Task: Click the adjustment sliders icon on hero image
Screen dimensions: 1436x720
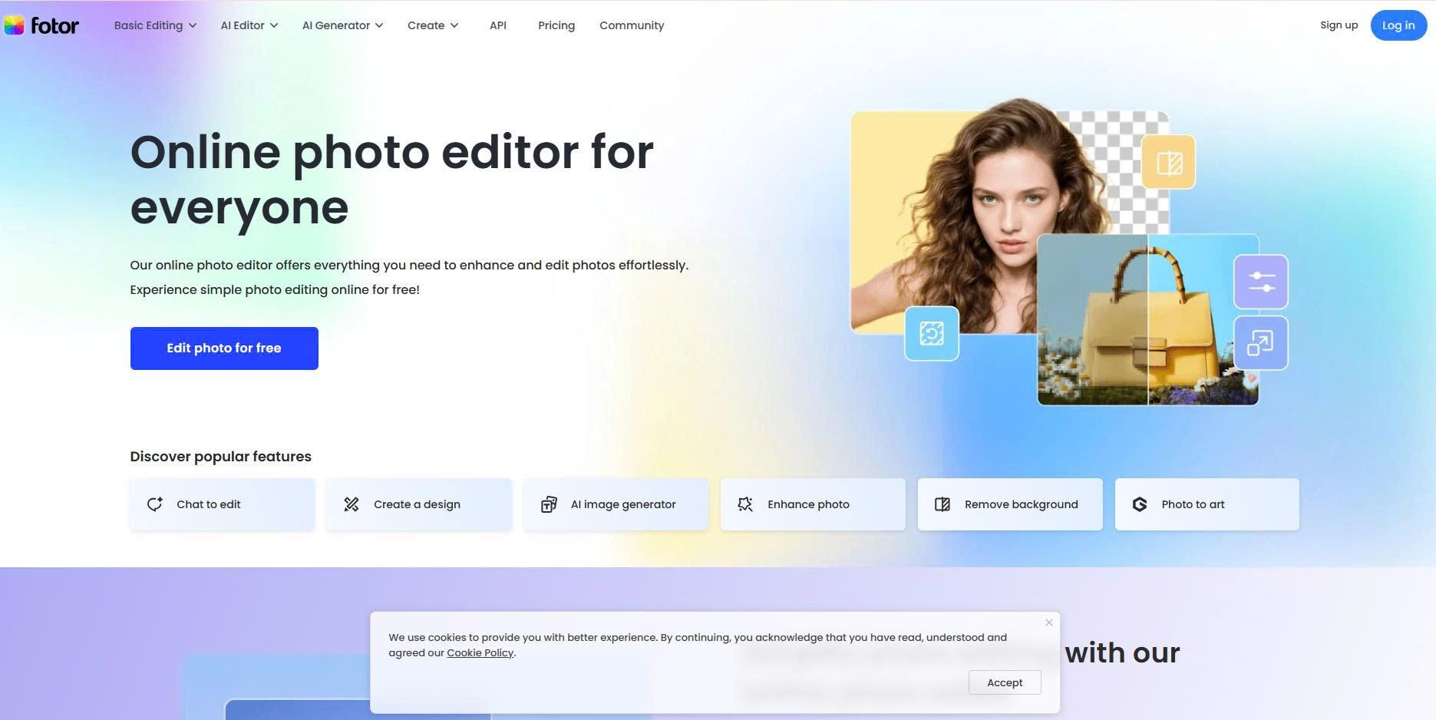Action: tap(1261, 282)
